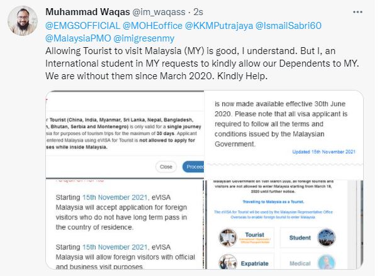Open bottom-left Starting 15th November image
The height and width of the screenshot is (276, 382).
coord(125,224)
